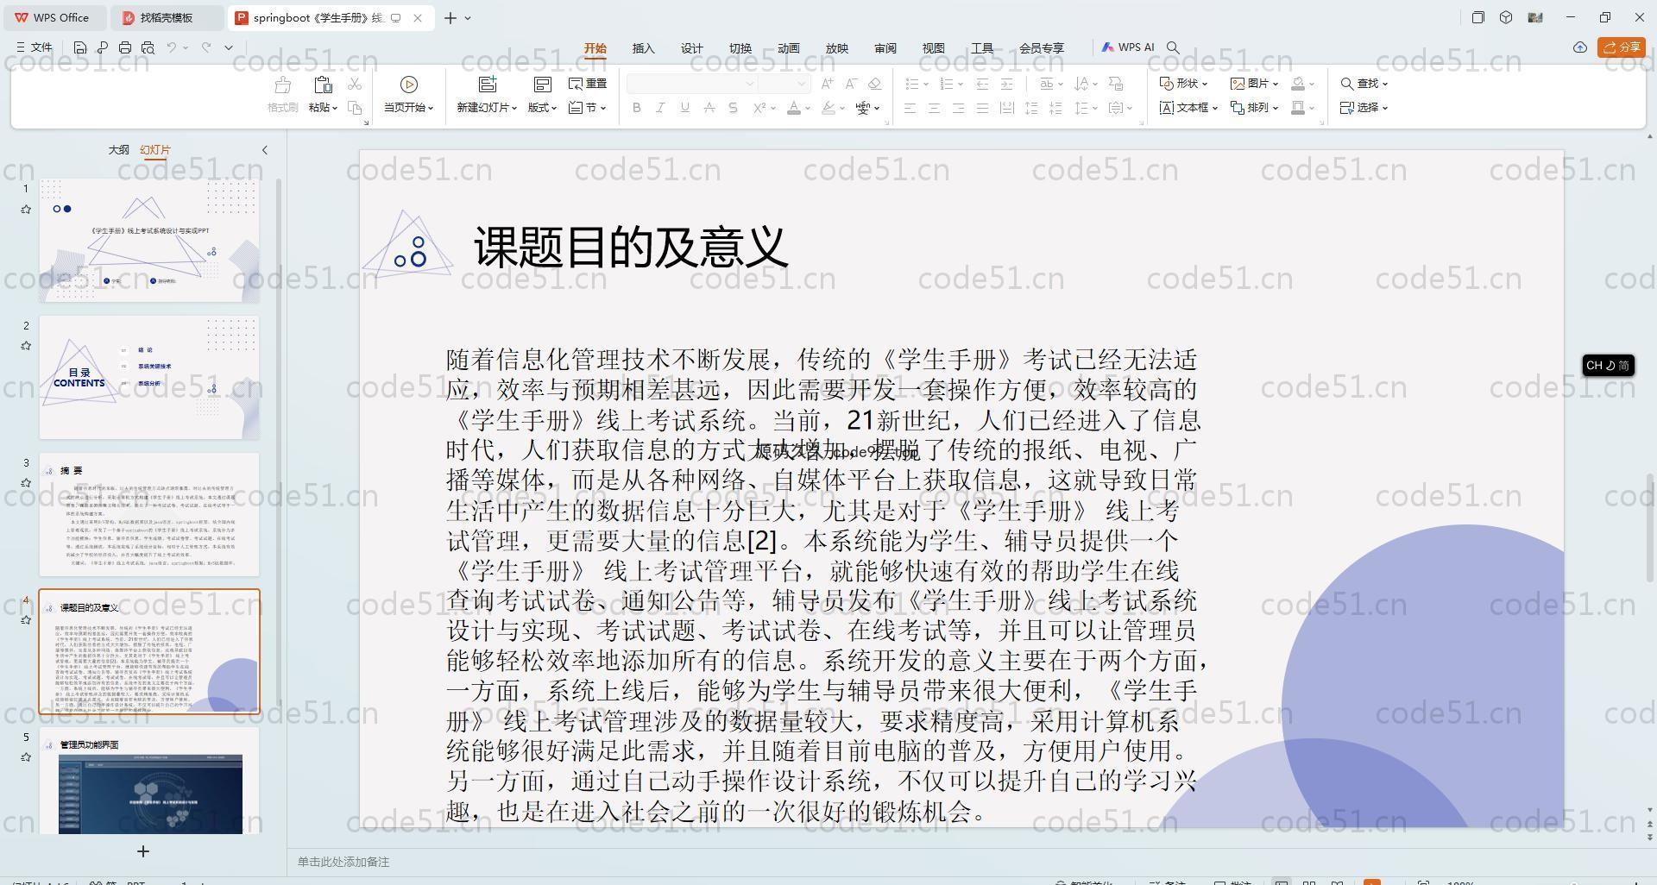Toggle bold formatting
The width and height of the screenshot is (1657, 885).
point(637,108)
